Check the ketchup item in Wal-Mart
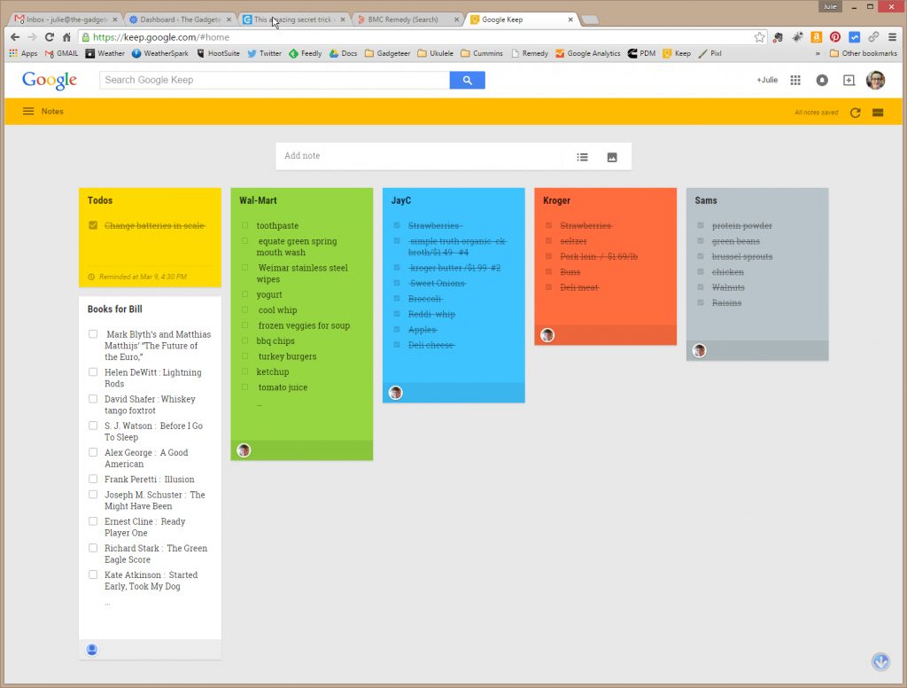This screenshot has width=907, height=688. 244,371
